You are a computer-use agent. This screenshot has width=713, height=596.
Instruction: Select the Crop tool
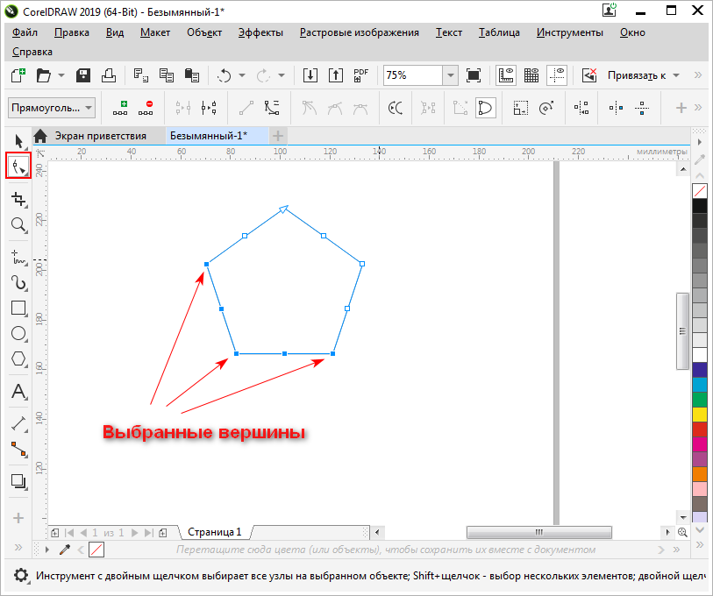click(x=18, y=200)
